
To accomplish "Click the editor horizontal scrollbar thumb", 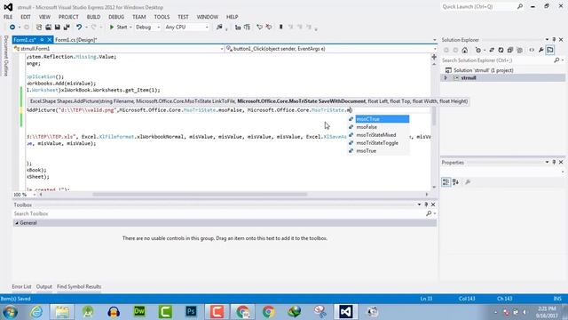I will point(200,195).
